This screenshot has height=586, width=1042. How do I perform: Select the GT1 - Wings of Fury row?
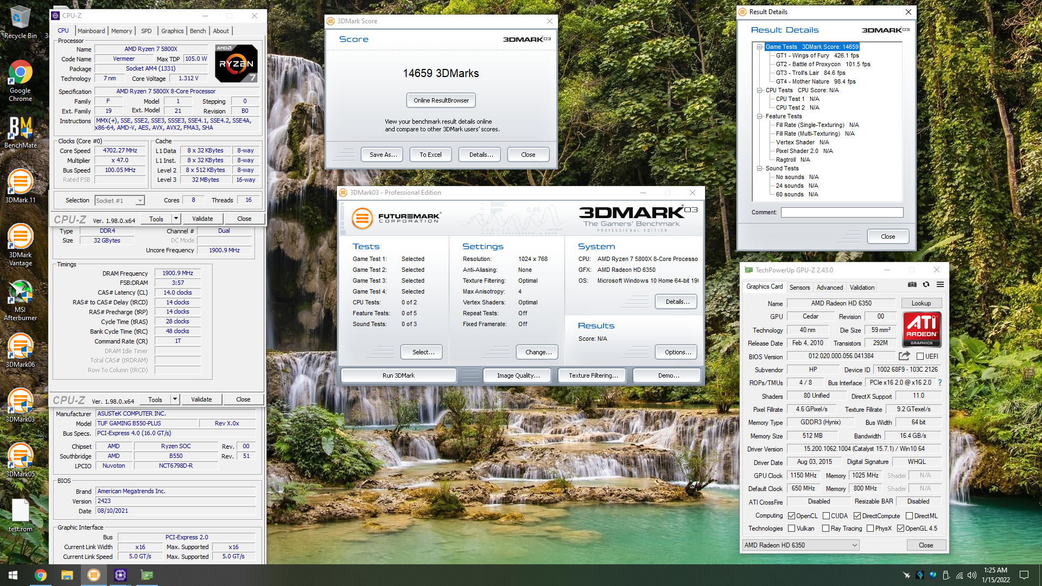817,55
